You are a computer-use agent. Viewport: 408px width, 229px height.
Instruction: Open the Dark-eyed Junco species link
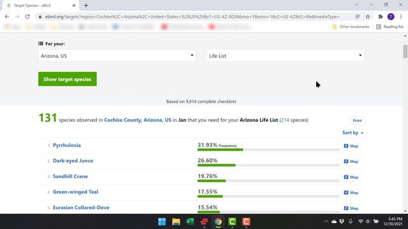73,161
